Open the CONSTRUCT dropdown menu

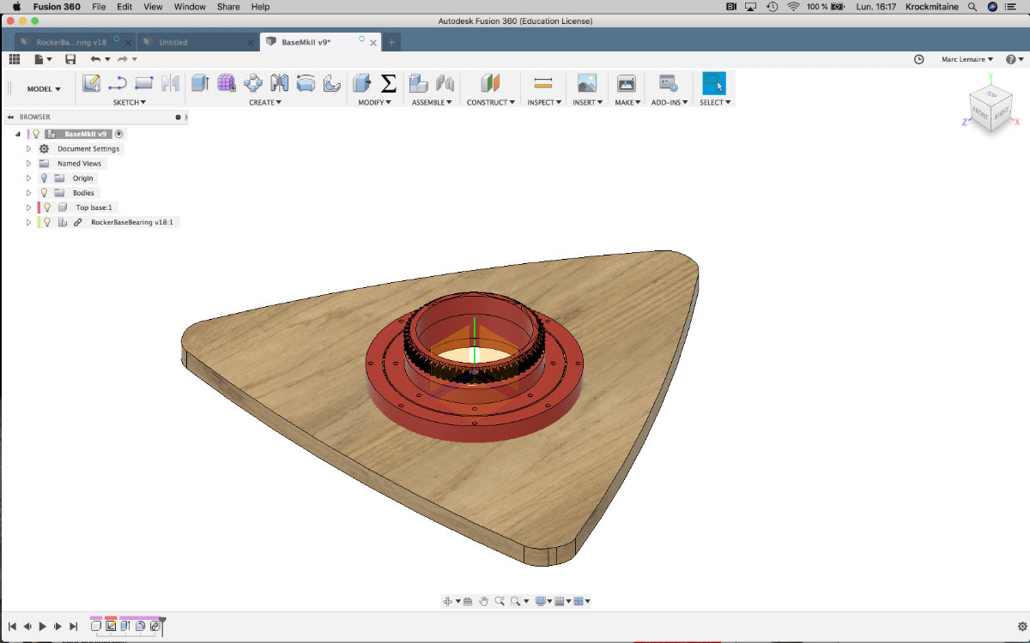pyautogui.click(x=491, y=102)
